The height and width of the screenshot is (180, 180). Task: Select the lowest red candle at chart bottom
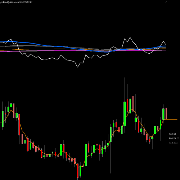(x=77, y=171)
